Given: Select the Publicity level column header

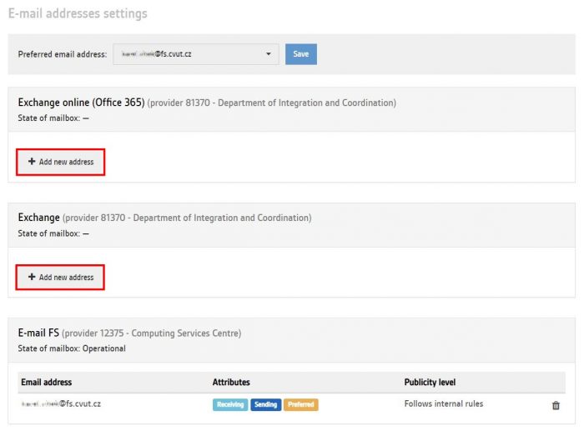Looking at the screenshot, I should pos(430,383).
